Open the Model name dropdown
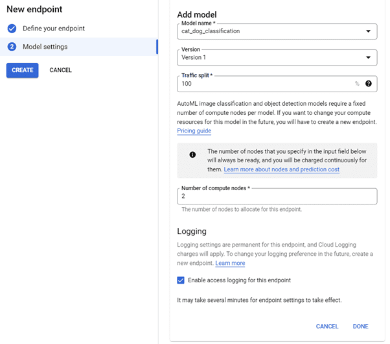 (277, 31)
